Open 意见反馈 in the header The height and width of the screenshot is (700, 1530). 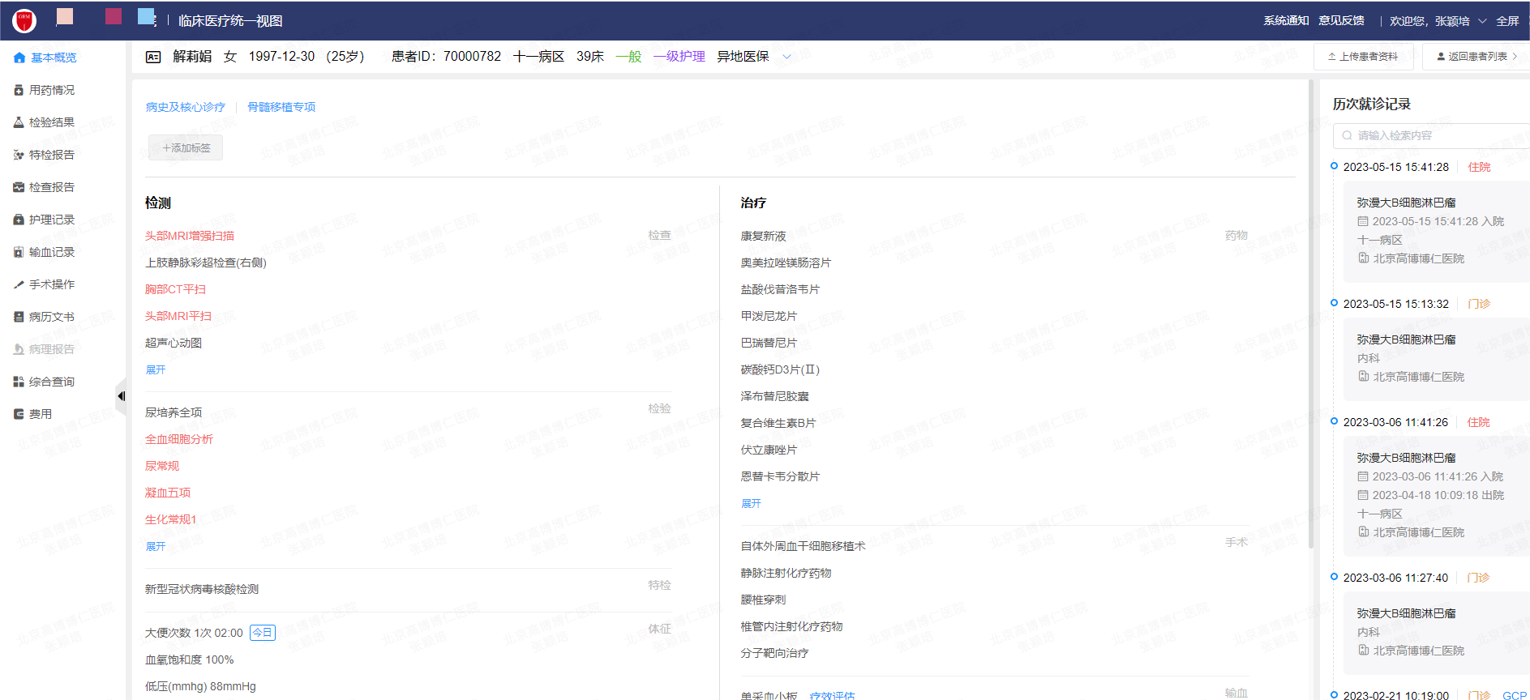click(1341, 21)
